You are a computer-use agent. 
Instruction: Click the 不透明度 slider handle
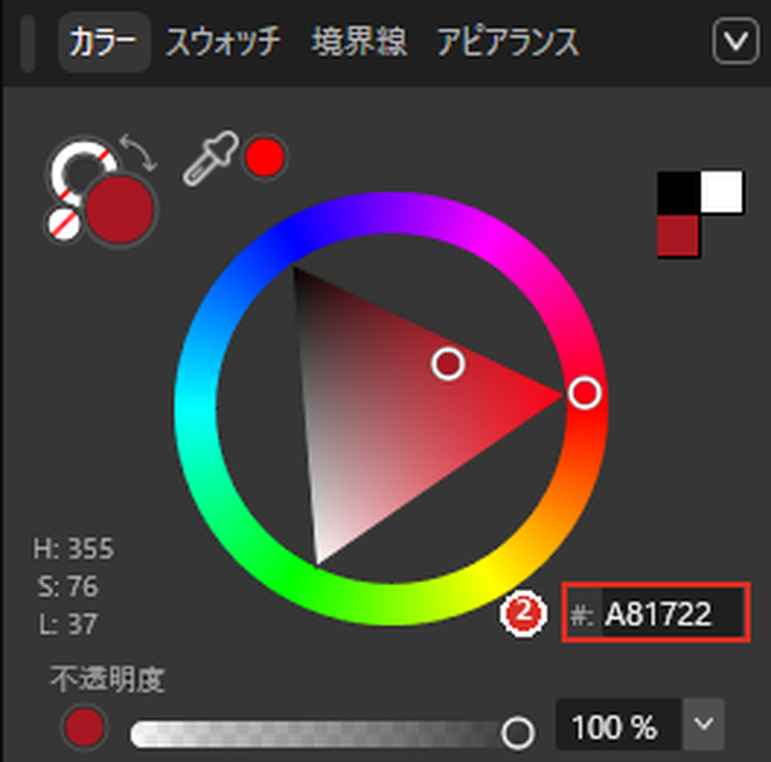click(x=518, y=733)
